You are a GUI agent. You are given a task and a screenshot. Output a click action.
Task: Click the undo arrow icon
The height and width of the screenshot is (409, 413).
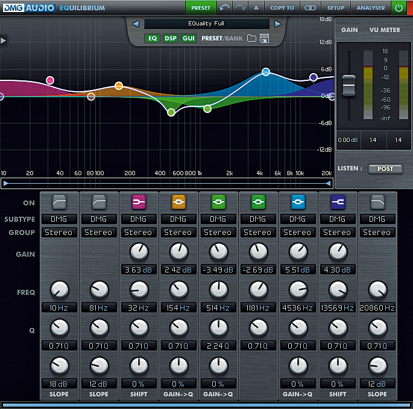point(224,8)
